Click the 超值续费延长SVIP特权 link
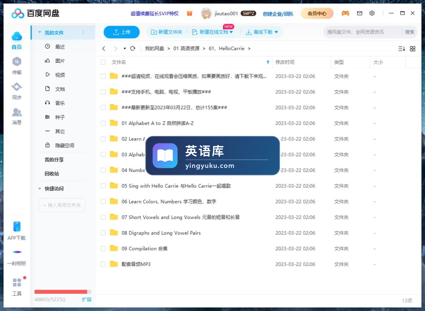425x311 pixels. [x=154, y=13]
